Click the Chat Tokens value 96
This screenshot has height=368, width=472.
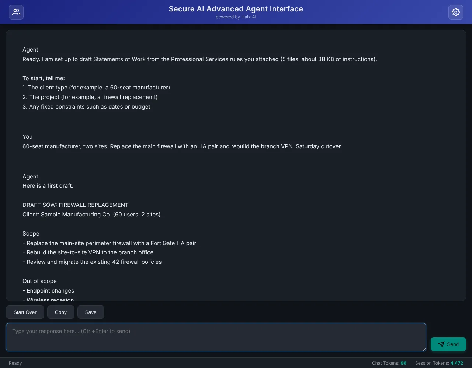pos(403,363)
